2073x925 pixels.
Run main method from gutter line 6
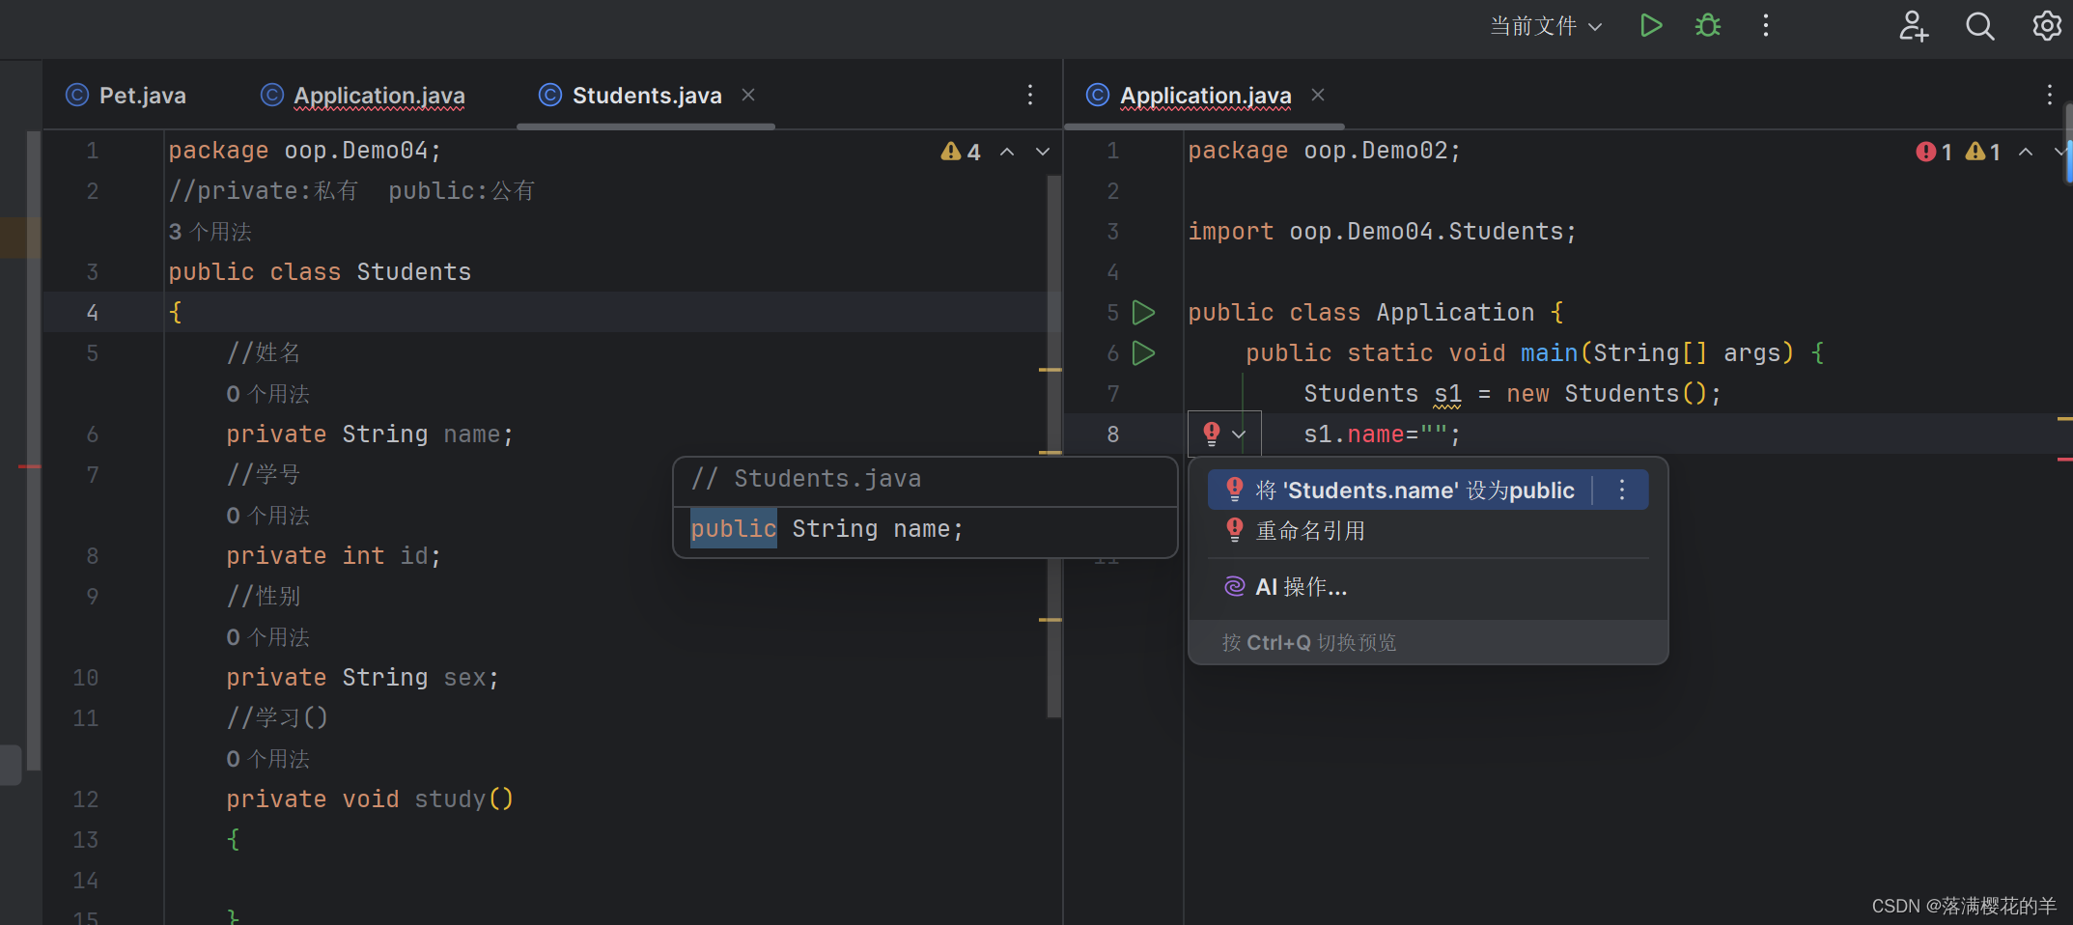[1144, 353]
